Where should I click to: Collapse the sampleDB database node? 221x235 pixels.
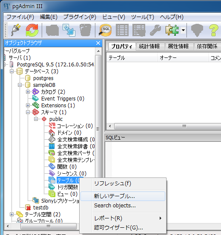coord(20,85)
